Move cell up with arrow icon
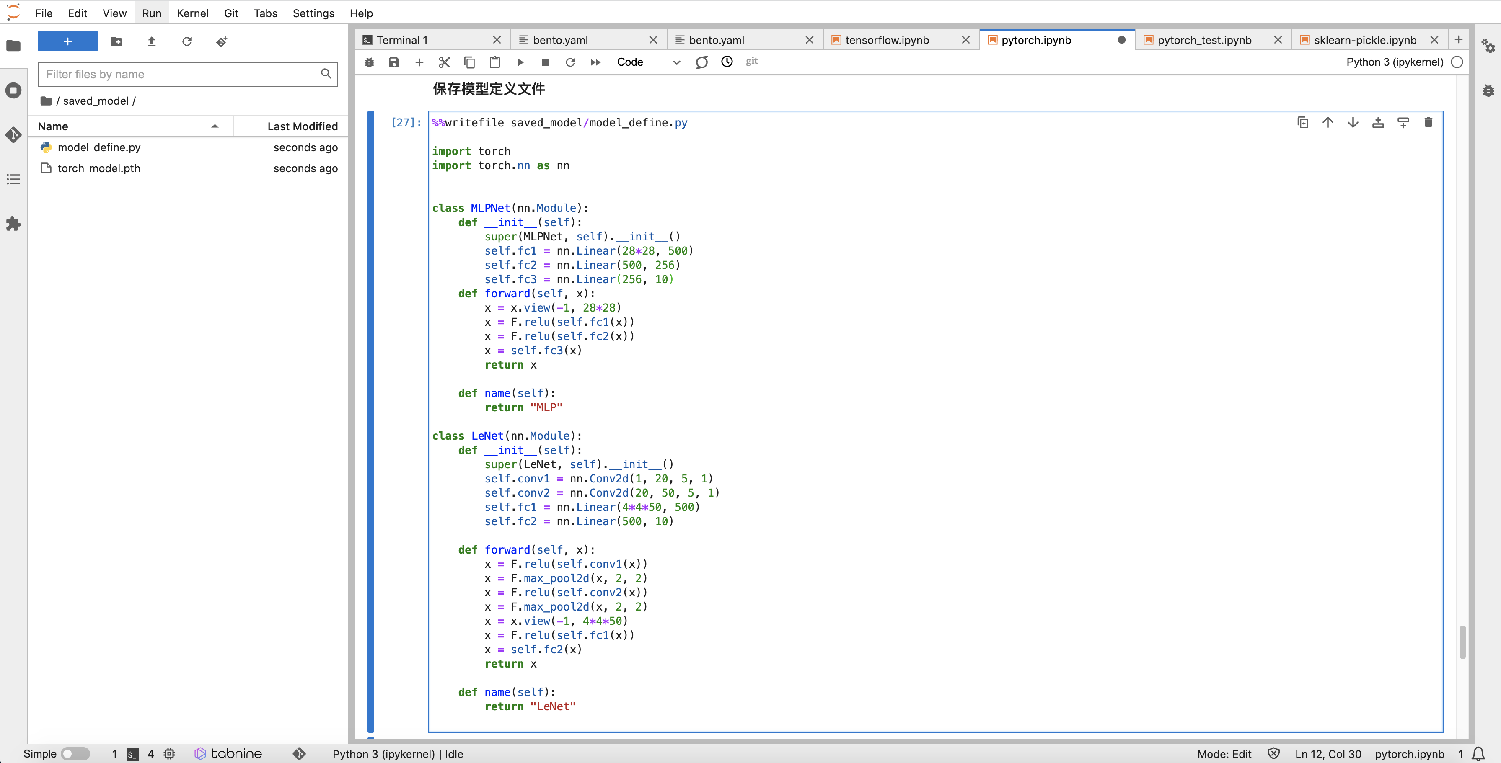This screenshot has height=763, width=1501. 1328,122
